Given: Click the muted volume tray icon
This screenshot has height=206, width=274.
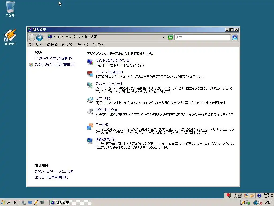Looking at the screenshot, I should 260,203.
